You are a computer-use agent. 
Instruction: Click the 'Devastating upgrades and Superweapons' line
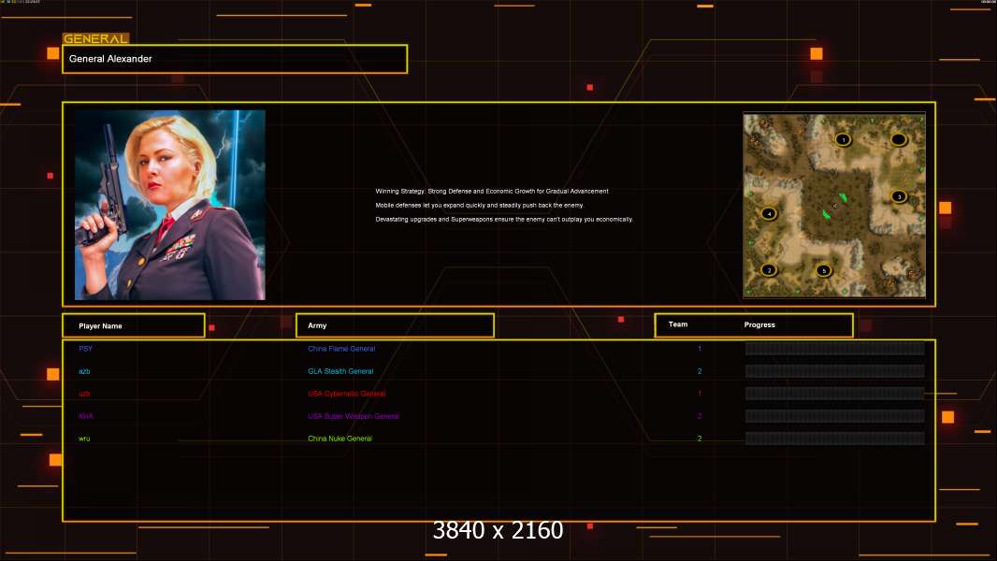504,219
